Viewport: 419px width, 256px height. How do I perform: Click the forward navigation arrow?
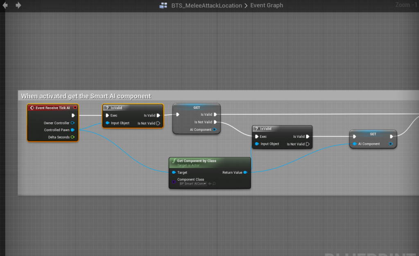(18, 5)
